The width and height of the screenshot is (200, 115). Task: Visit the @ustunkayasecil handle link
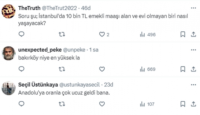[83, 85]
